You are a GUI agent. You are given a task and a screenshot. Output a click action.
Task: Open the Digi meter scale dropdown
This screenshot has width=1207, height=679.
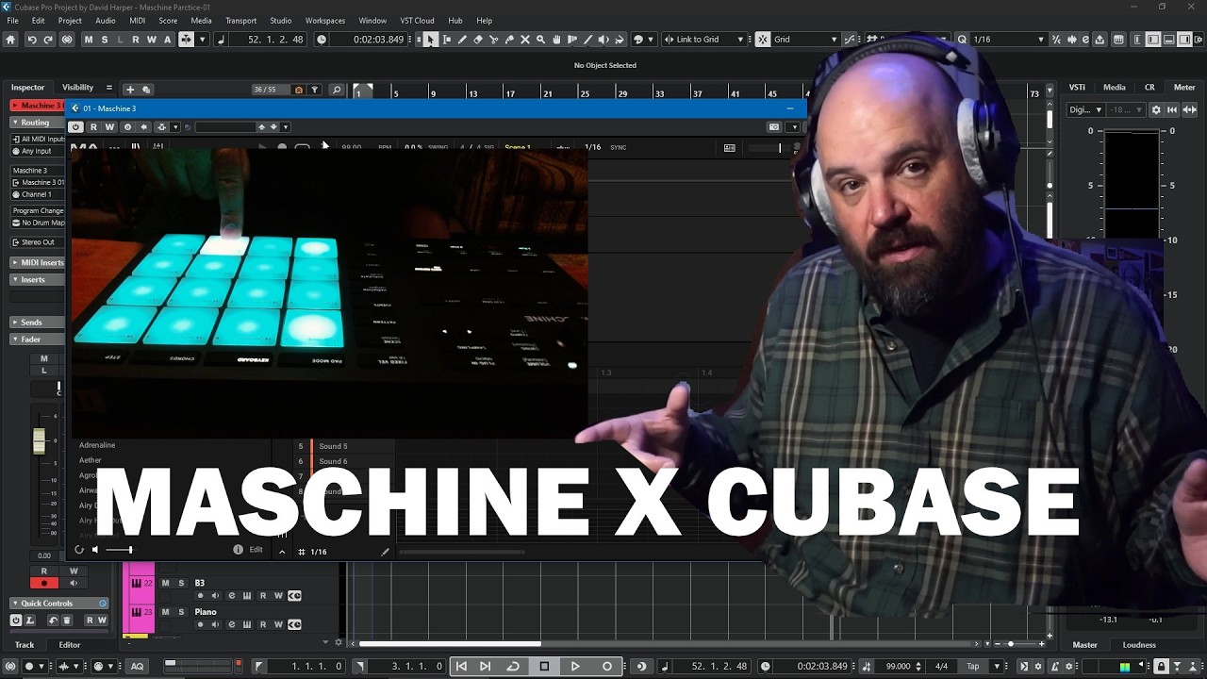1085,109
